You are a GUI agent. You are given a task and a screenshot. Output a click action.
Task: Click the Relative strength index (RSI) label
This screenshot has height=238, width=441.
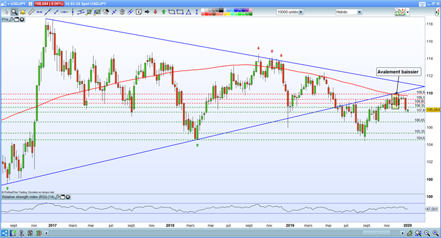[x=28, y=197]
